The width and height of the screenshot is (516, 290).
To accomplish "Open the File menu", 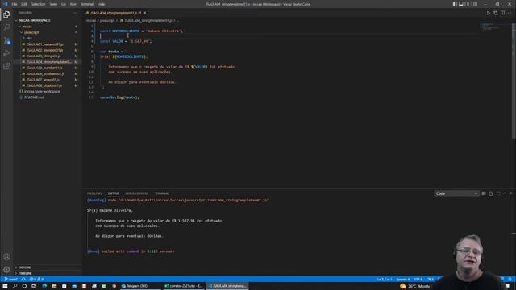I will tap(15, 4).
